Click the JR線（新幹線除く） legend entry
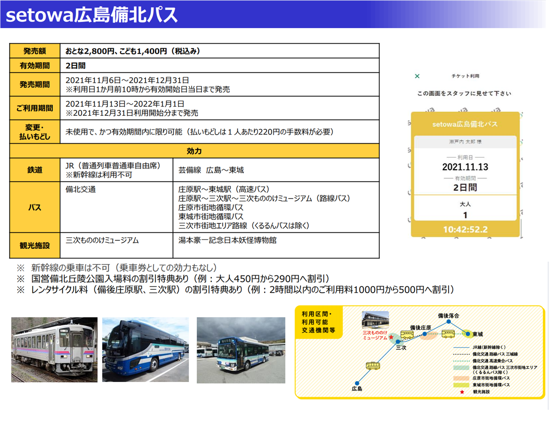The width and height of the screenshot is (554, 427). (x=489, y=347)
